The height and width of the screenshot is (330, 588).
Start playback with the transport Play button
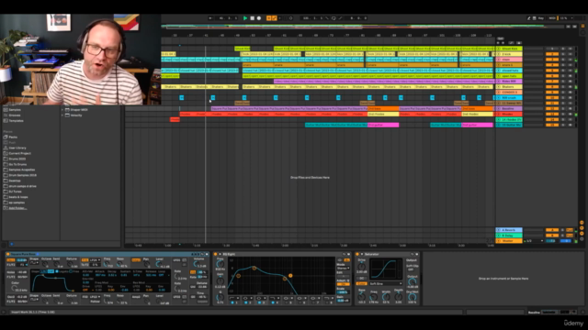click(245, 18)
